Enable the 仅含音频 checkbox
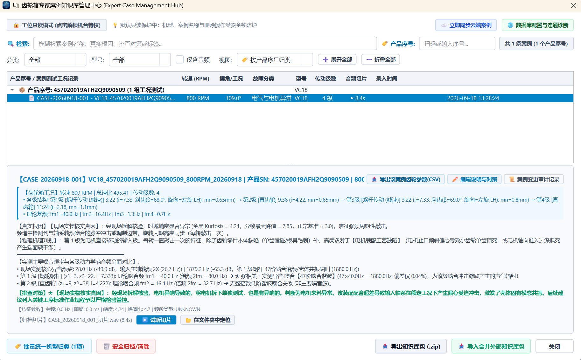Image resolution: width=581 pixels, height=360 pixels. [180, 60]
